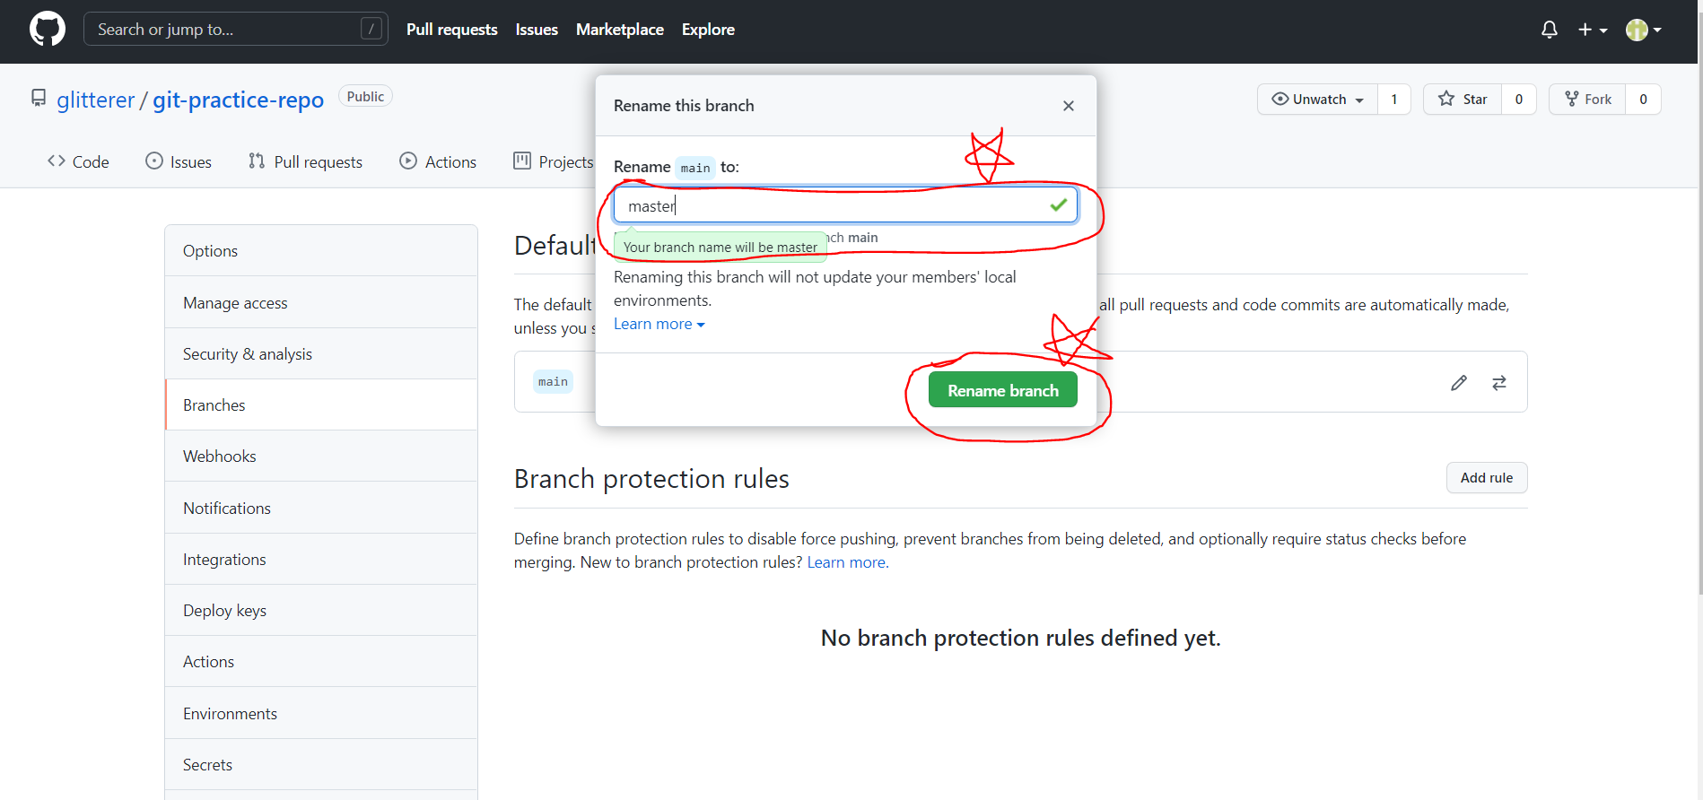This screenshot has height=800, width=1703.
Task: Click the repository book icon beside glitterer
Action: tap(39, 98)
